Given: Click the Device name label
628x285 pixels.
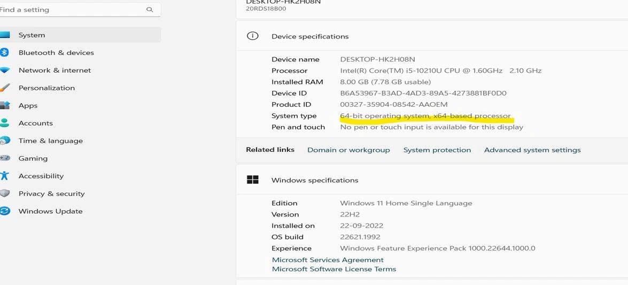Looking at the screenshot, I should click(296, 59).
